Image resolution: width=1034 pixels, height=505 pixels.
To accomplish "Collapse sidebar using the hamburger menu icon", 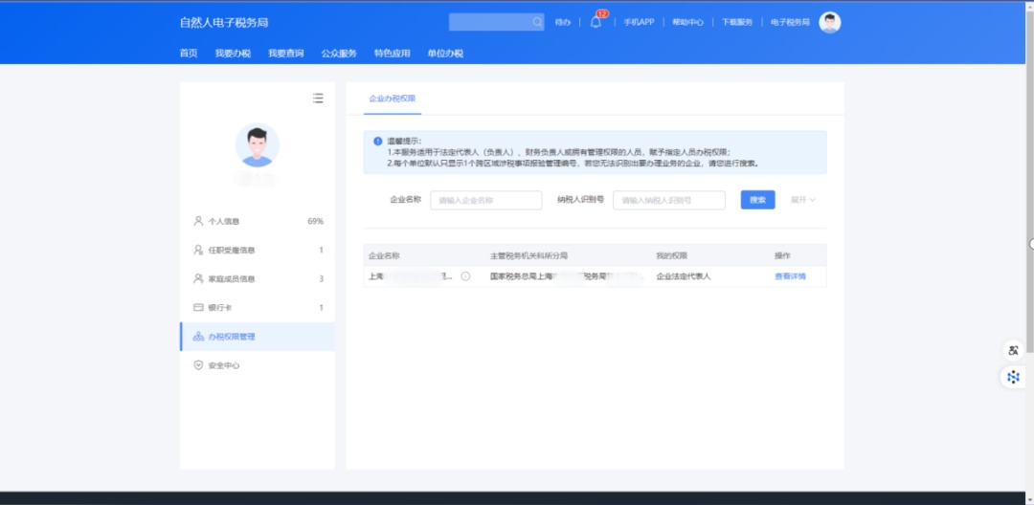I will pos(318,98).
